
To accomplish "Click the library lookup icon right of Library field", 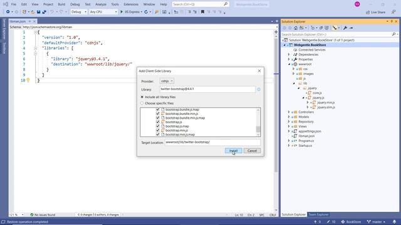I will [x=259, y=89].
